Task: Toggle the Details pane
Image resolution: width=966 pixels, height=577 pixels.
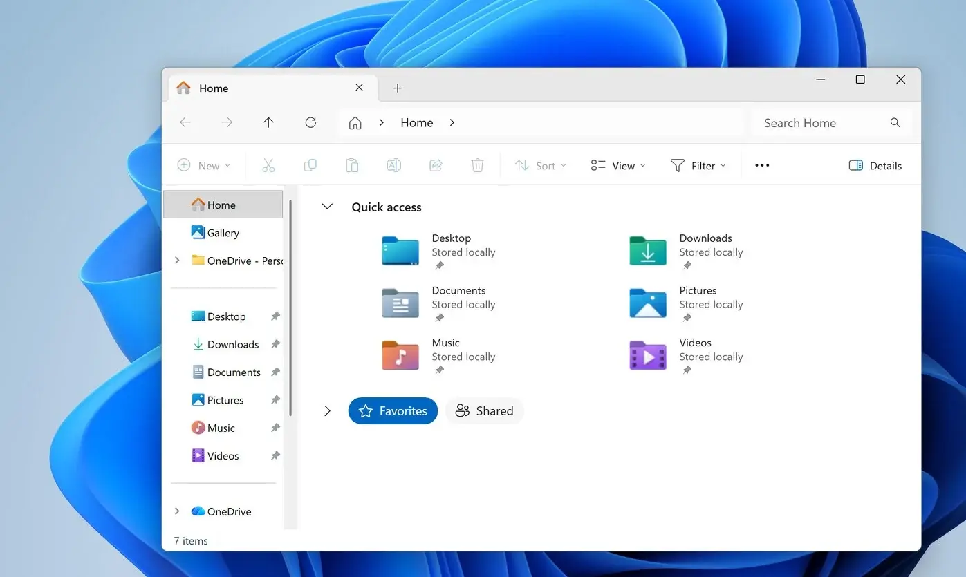Action: click(875, 165)
